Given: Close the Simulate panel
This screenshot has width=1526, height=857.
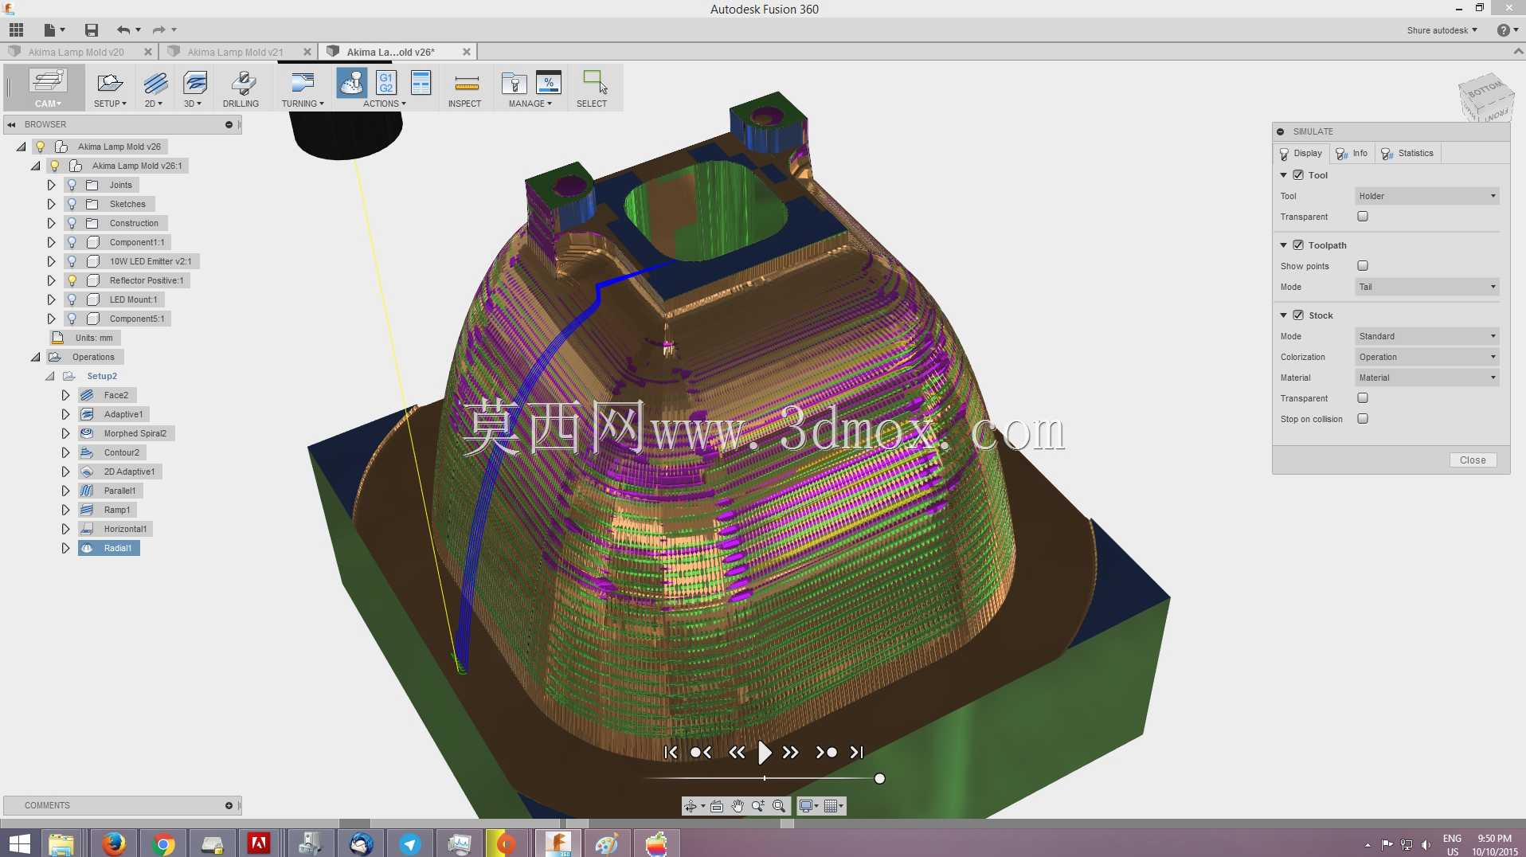Looking at the screenshot, I should (1473, 460).
